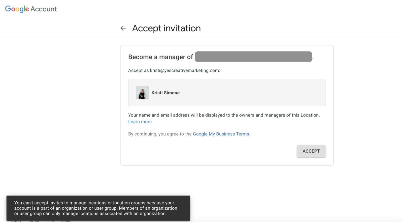
Task: Click the 'Accept invitation' page title
Action: tap(166, 28)
